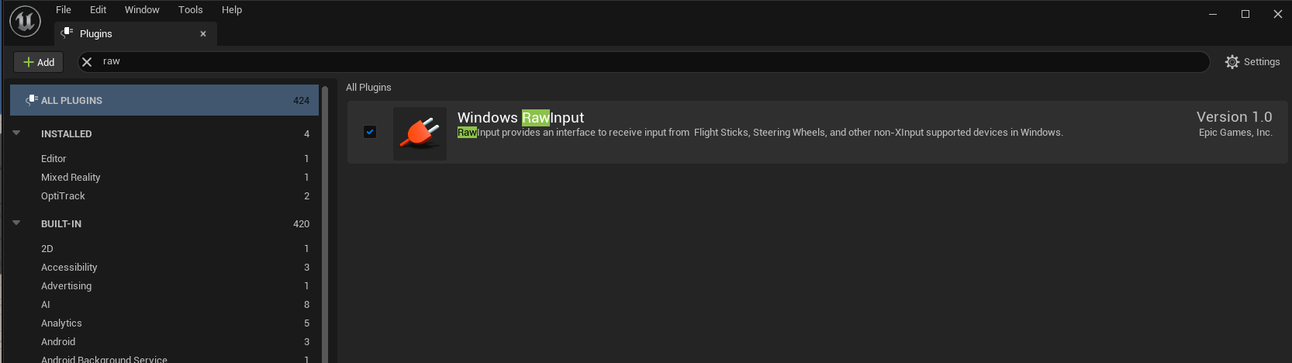
Task: Clear the search text with X icon
Action: pyautogui.click(x=87, y=62)
